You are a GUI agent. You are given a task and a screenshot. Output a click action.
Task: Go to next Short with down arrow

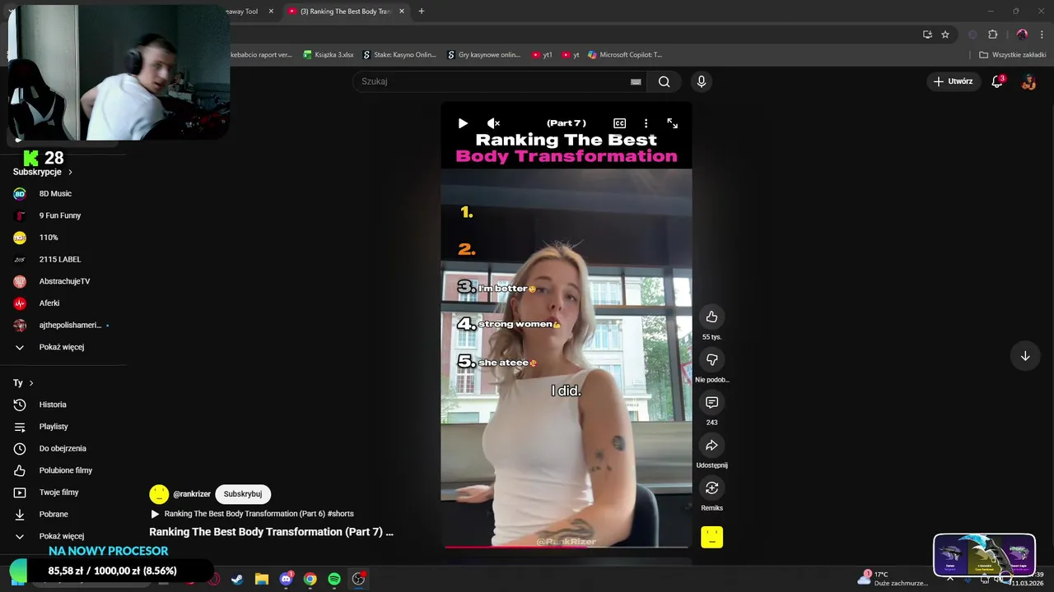(x=1025, y=356)
